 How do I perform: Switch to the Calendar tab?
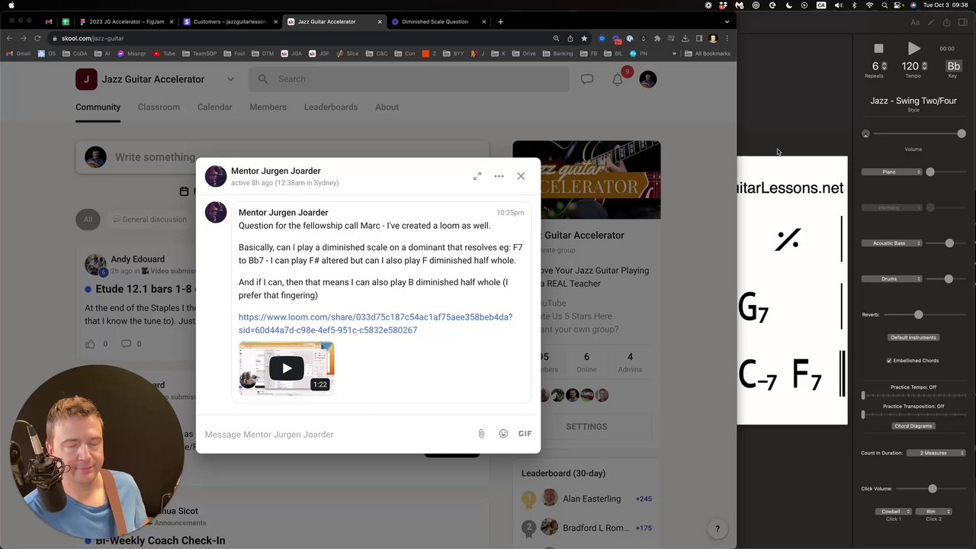coord(214,107)
